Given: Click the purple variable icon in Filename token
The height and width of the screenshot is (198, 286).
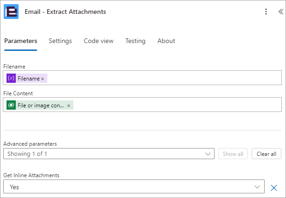Looking at the screenshot, I should 11,78.
